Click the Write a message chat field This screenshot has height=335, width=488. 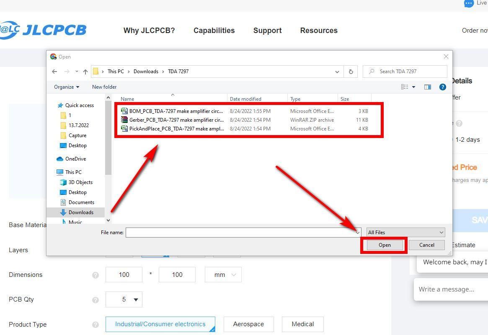[451, 289]
